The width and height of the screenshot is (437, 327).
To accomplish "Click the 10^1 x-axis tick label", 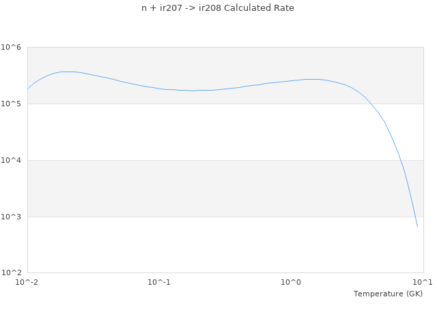I will point(423,283).
